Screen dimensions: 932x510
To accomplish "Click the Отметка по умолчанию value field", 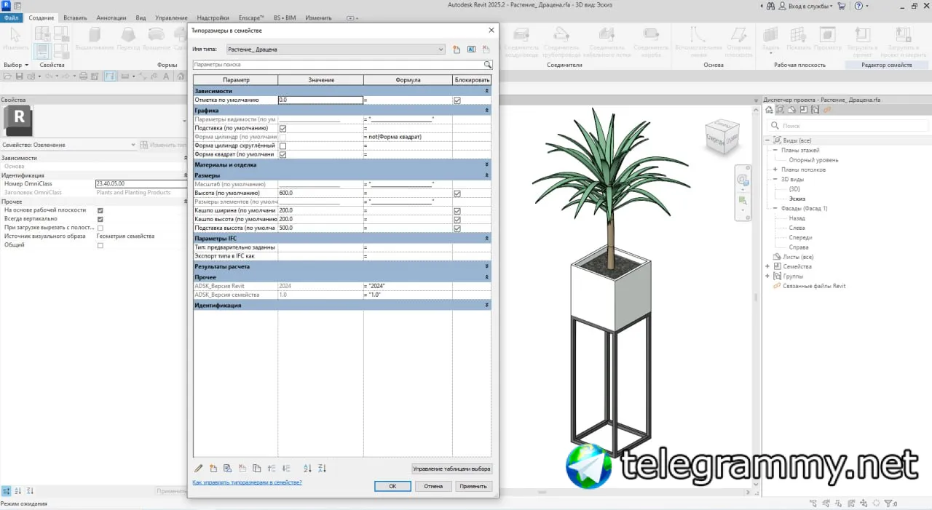I will click(x=320, y=100).
